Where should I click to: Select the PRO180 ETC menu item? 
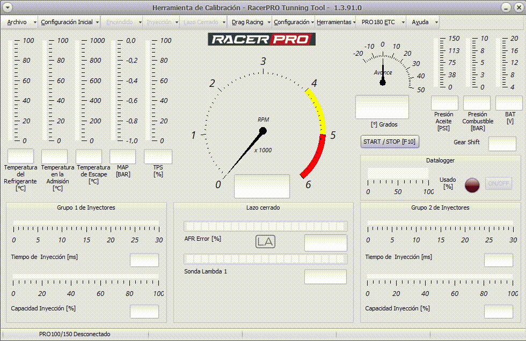click(378, 23)
